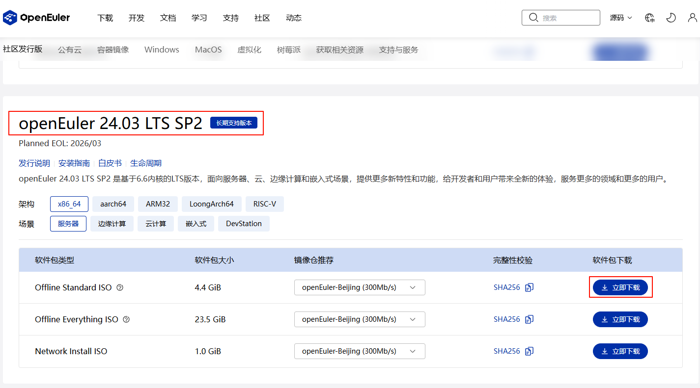This screenshot has width=700, height=388.
Task: Open the 开发 menu
Action: point(137,18)
